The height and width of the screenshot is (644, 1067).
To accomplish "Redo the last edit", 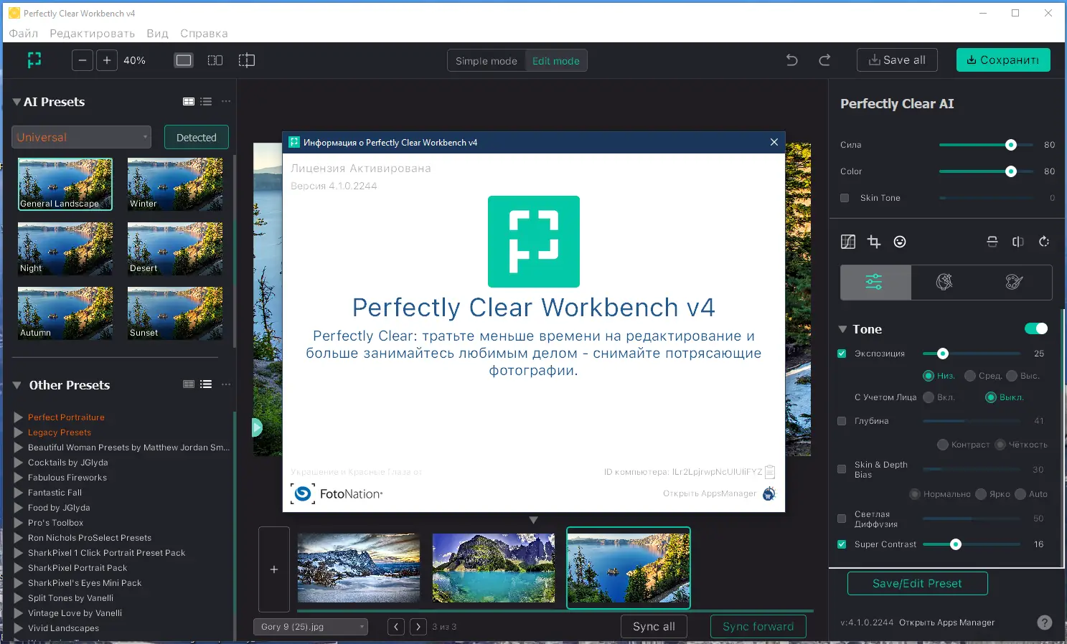I will pyautogui.click(x=824, y=60).
